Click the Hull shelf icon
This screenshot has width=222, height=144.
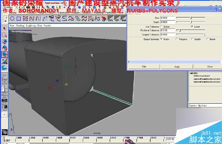pyautogui.click(x=123, y=18)
